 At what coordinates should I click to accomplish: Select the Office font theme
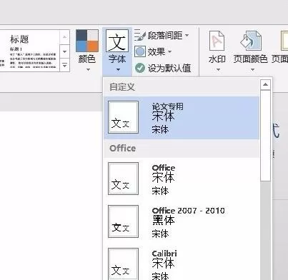182,179
